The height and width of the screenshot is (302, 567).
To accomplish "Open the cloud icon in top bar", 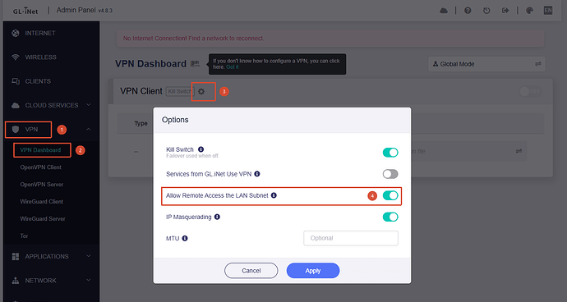I will [444, 11].
